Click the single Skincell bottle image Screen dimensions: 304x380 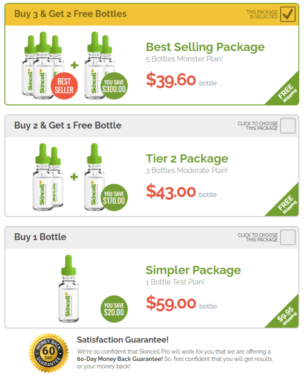point(68,289)
